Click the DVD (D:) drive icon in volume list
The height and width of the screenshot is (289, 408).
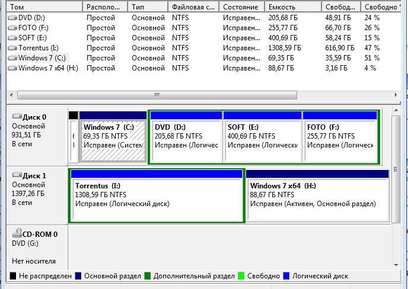coord(12,18)
